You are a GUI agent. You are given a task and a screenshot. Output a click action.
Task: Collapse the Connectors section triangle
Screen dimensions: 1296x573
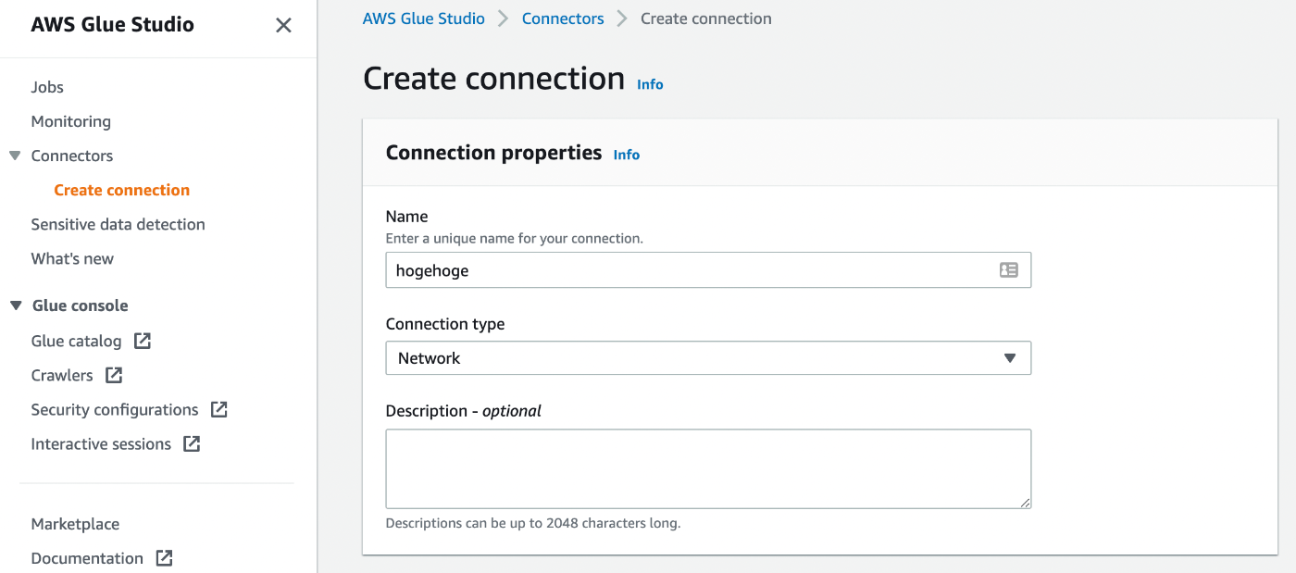coord(15,156)
